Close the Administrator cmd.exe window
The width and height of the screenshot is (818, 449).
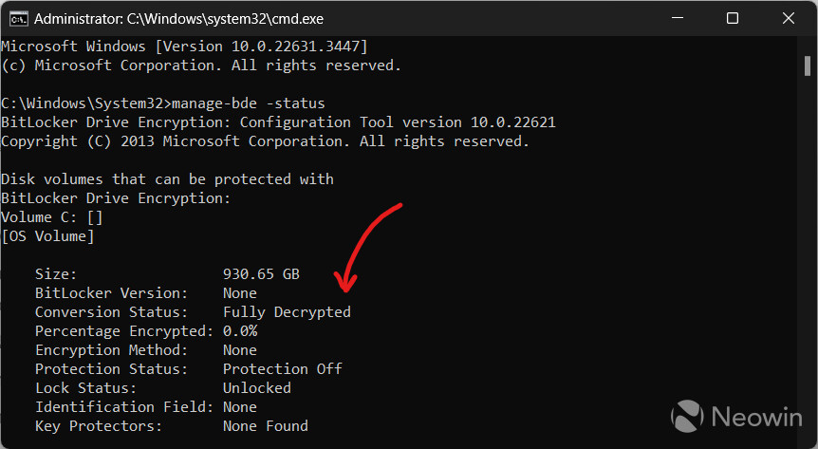(789, 18)
